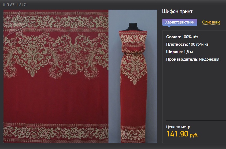
Task: Open the red fabric close-up photo
Action: coord(56,76)
